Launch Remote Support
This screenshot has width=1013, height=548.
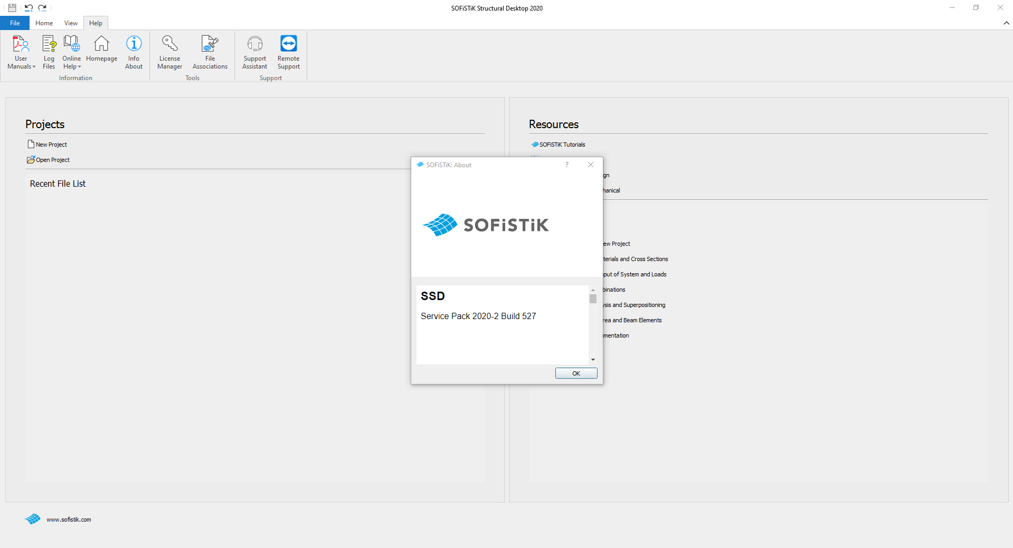[x=288, y=52]
